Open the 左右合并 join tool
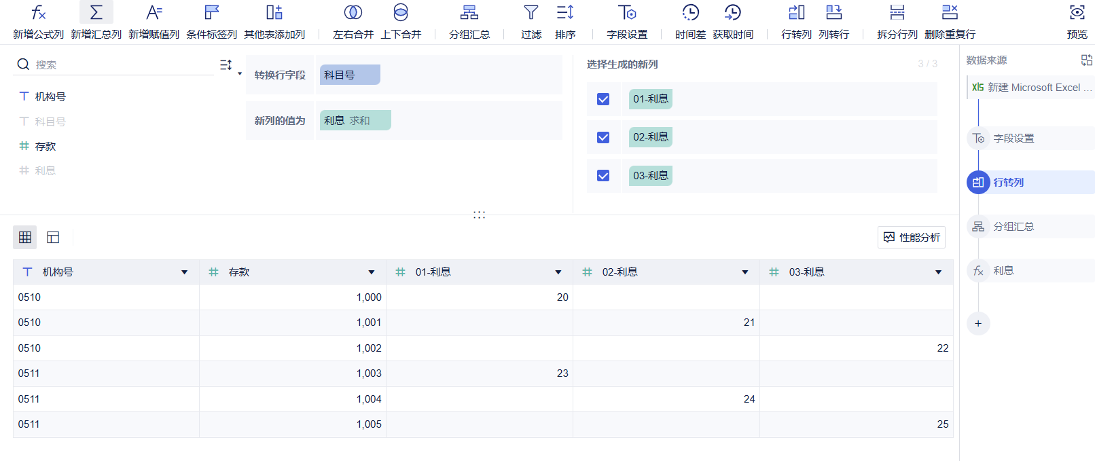The image size is (1095, 461). click(x=353, y=13)
